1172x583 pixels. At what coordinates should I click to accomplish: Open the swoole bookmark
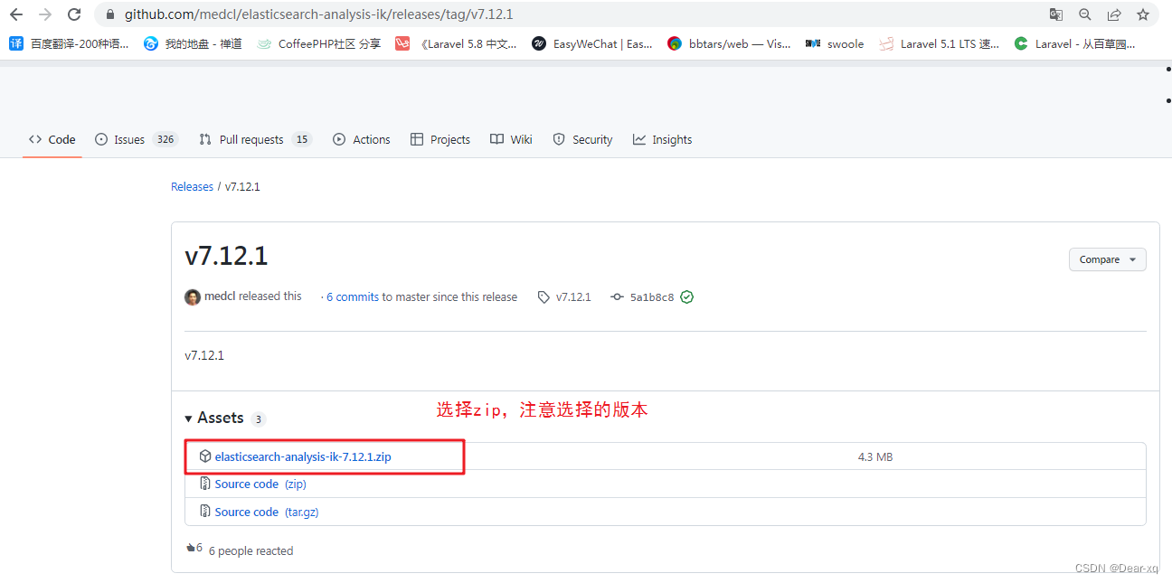click(x=835, y=43)
